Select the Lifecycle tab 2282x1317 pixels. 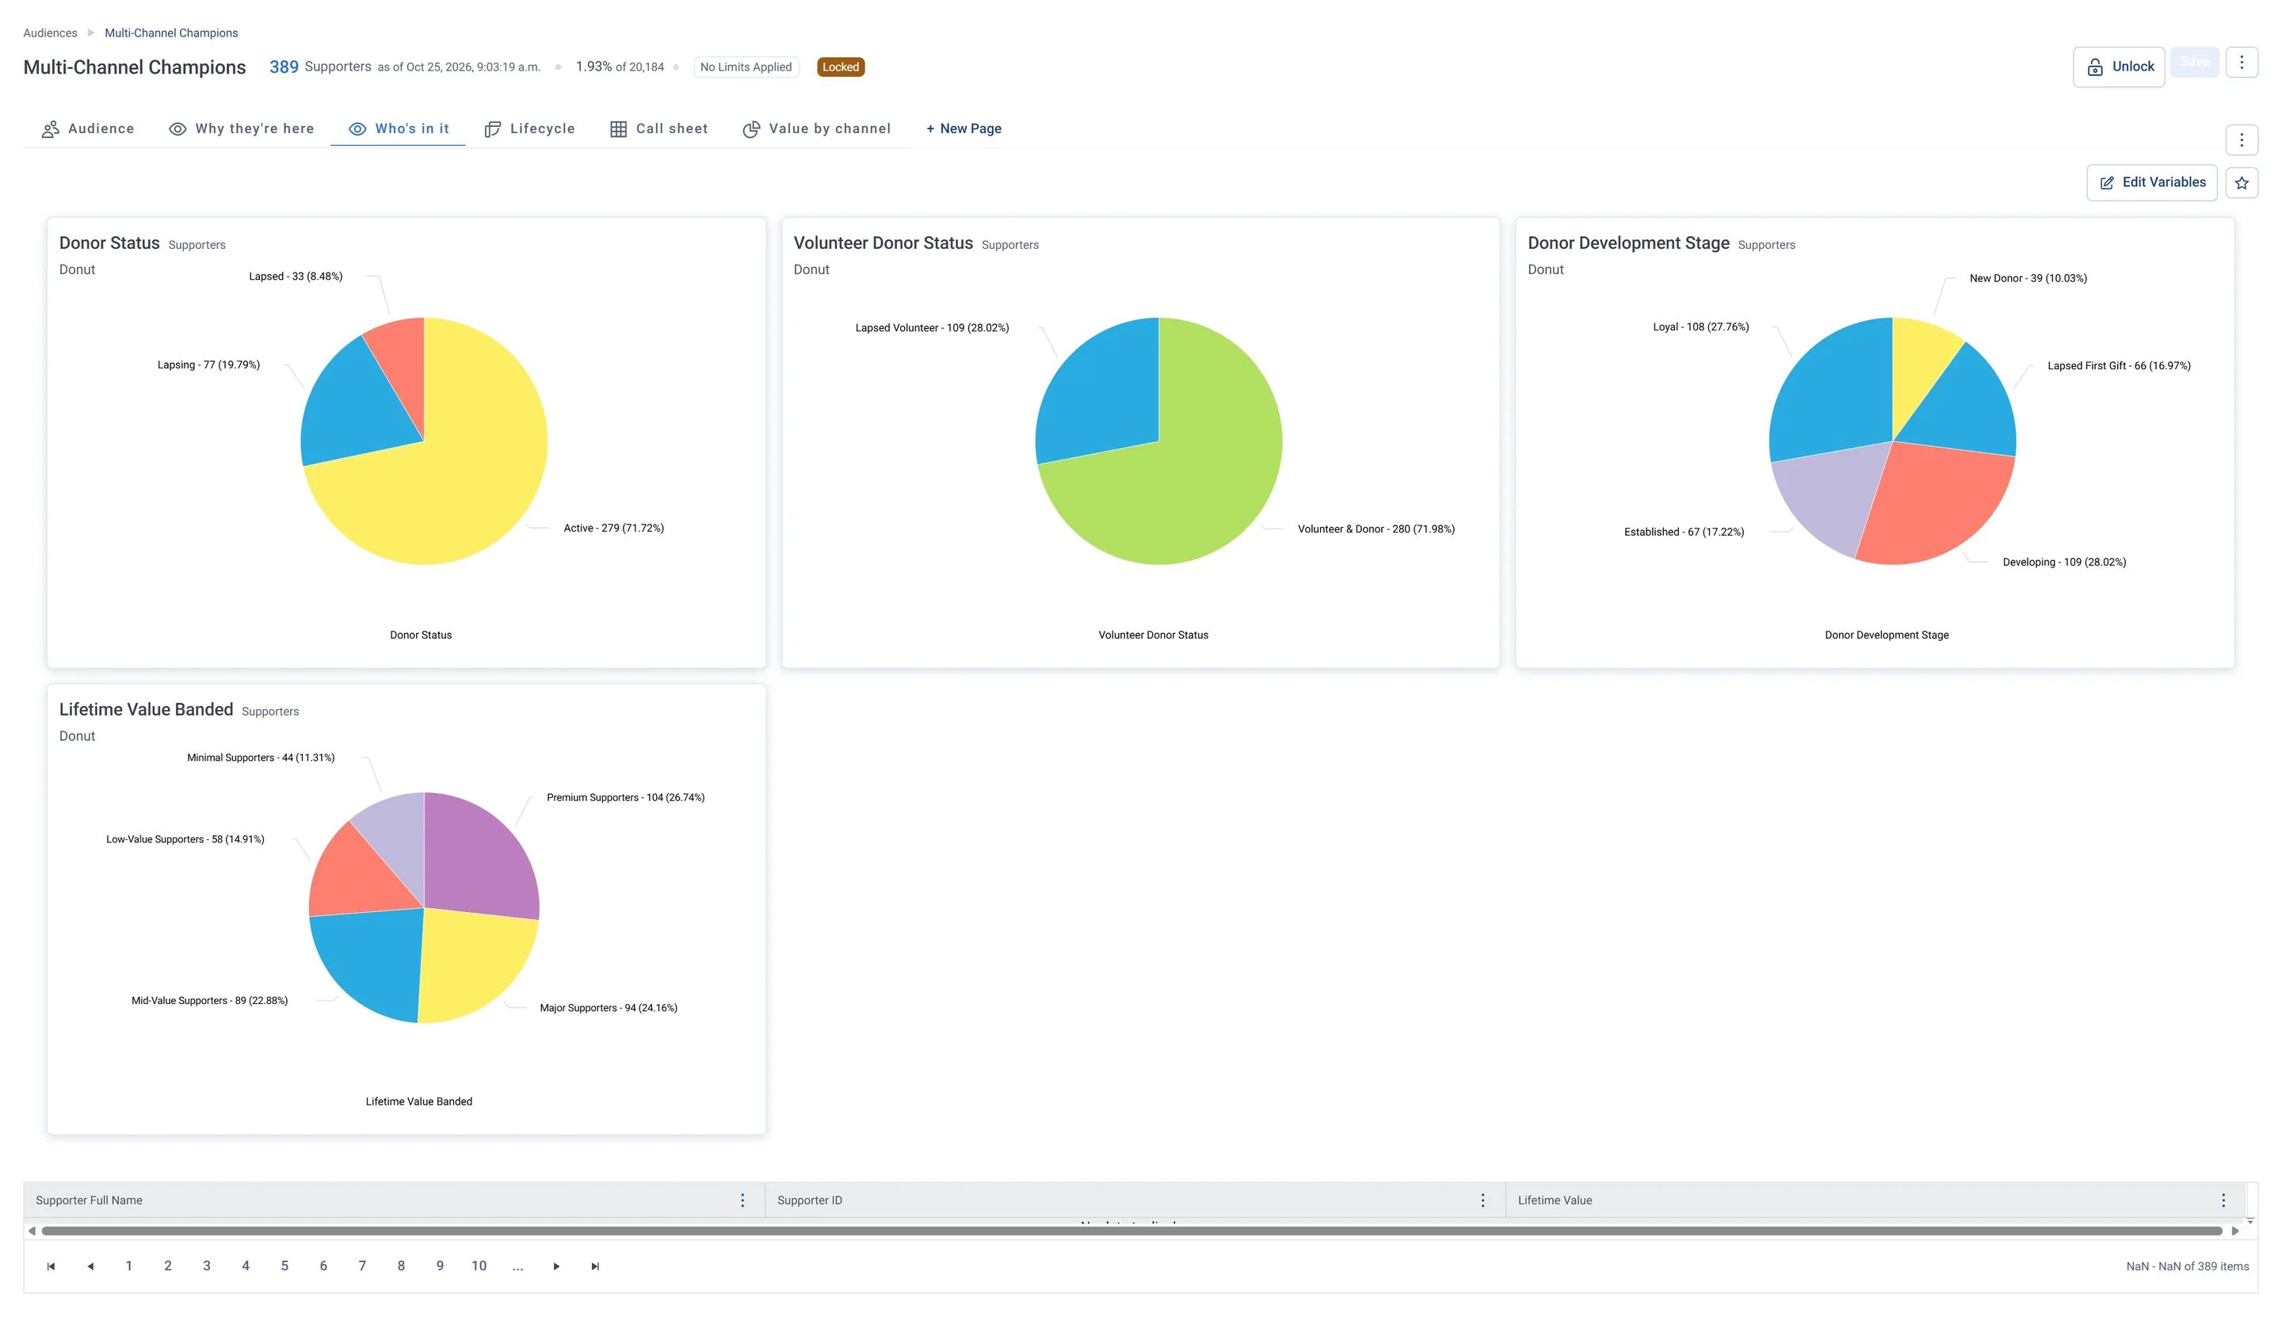click(x=529, y=128)
